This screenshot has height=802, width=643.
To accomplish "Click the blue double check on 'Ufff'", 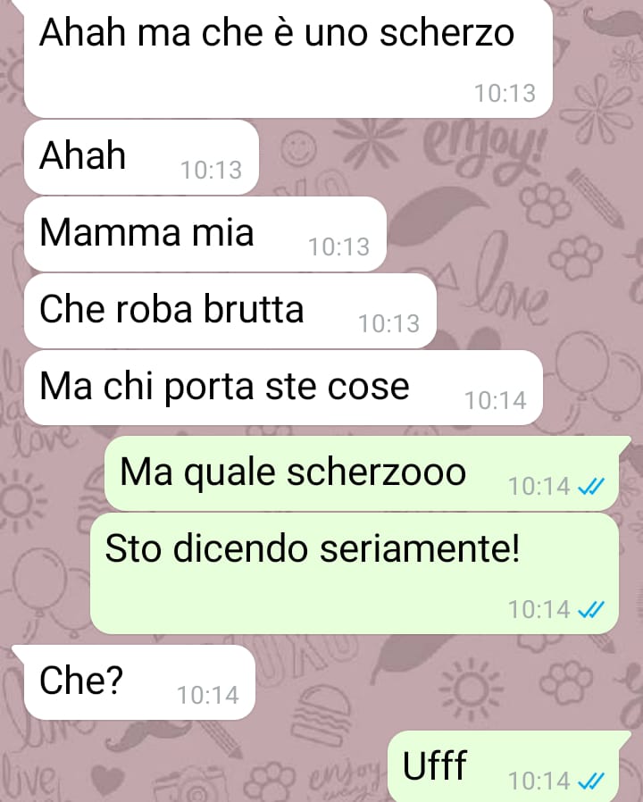I will tap(591, 781).
